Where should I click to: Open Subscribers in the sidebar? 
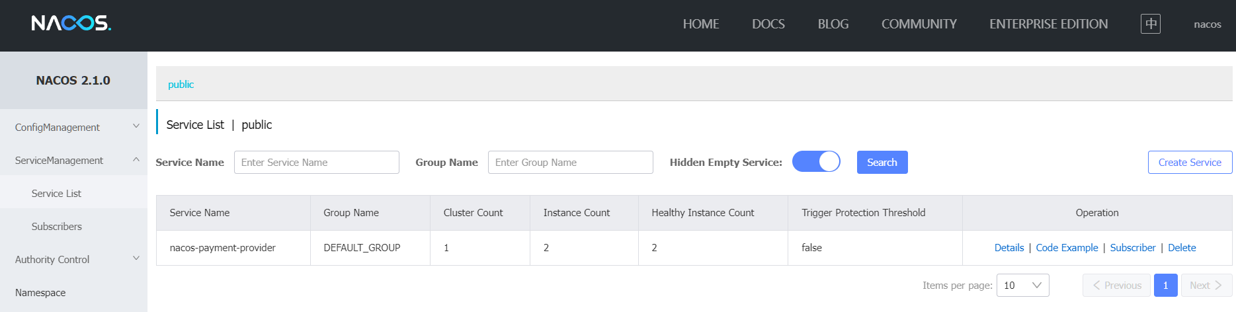(x=73, y=226)
